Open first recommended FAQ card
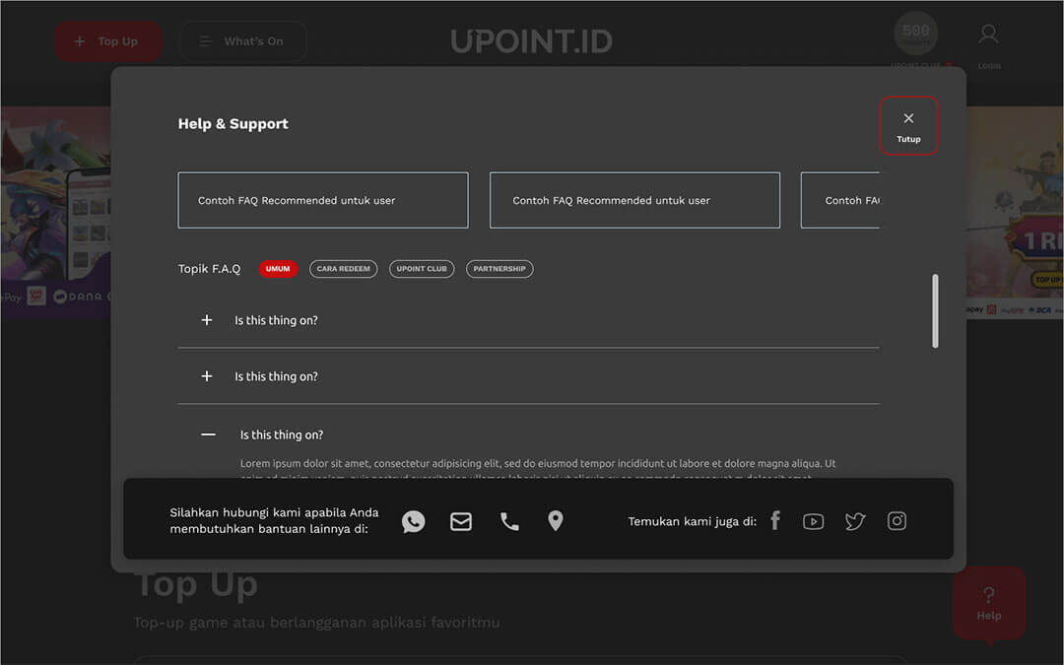1064x665 pixels. (x=323, y=200)
